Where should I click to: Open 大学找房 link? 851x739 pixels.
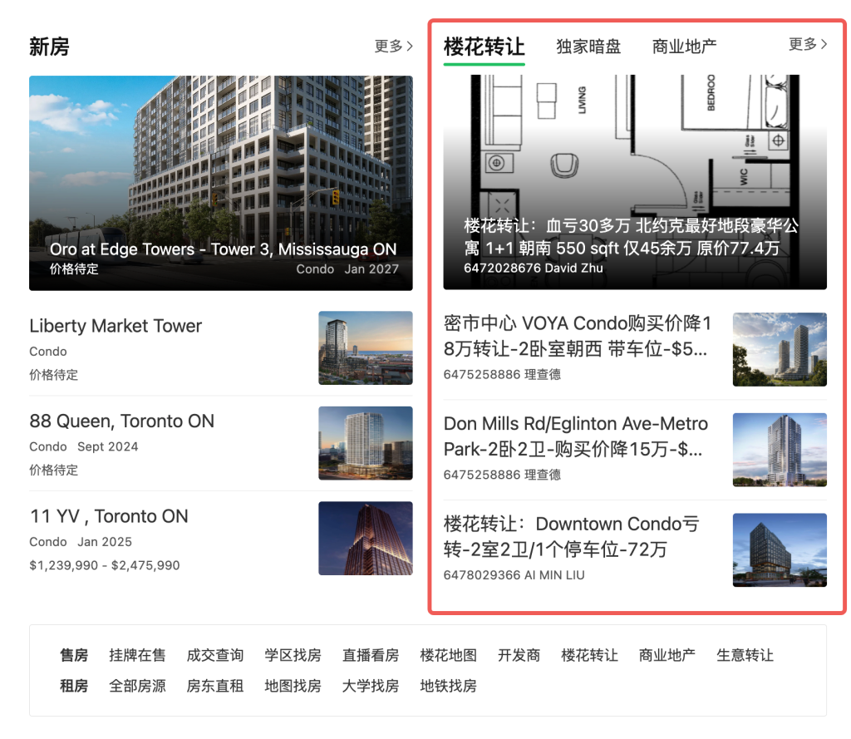click(371, 687)
